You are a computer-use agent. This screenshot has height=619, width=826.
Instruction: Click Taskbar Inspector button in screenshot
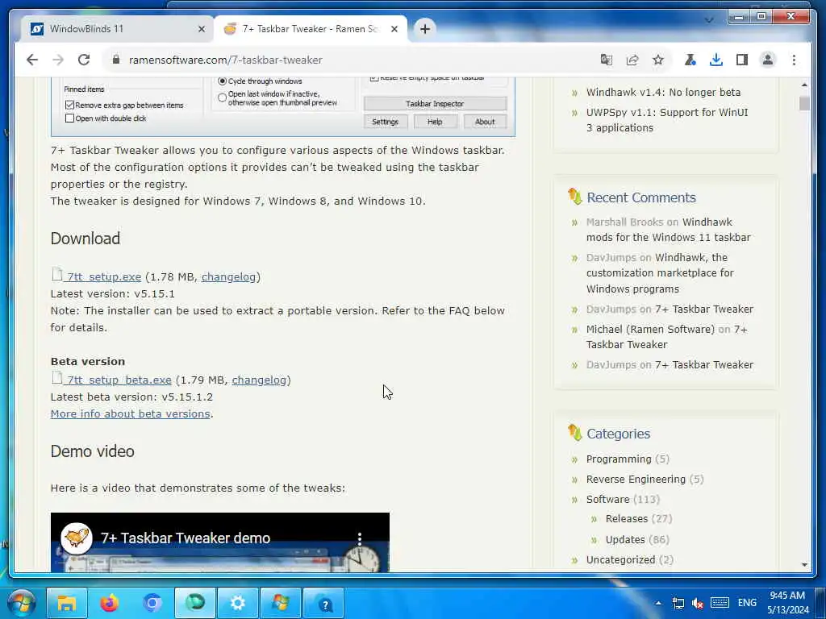click(435, 104)
